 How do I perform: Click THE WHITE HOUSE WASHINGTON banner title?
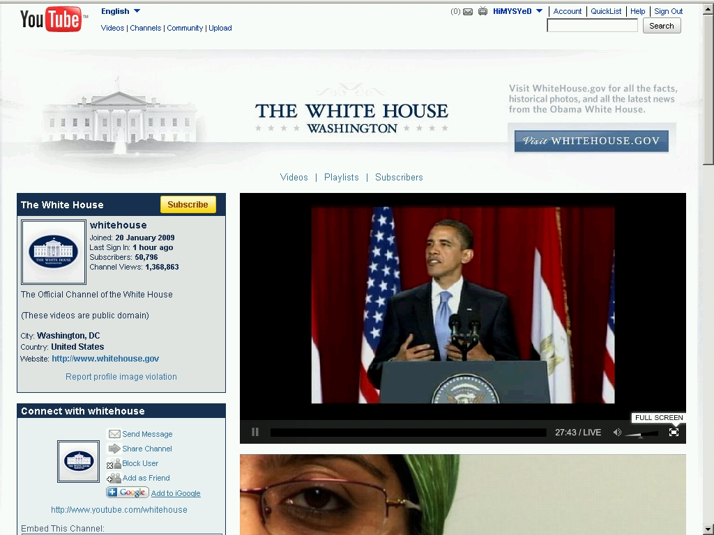click(x=351, y=117)
